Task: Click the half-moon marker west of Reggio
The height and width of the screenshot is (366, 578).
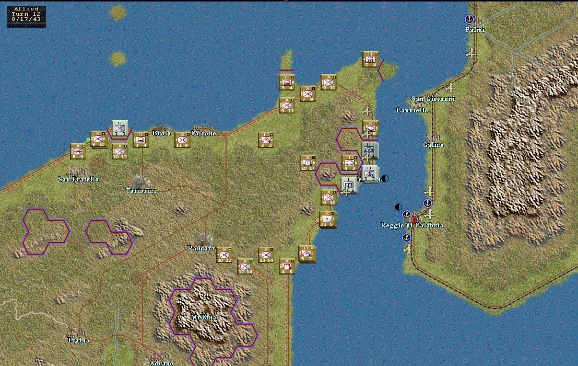Action: [398, 207]
